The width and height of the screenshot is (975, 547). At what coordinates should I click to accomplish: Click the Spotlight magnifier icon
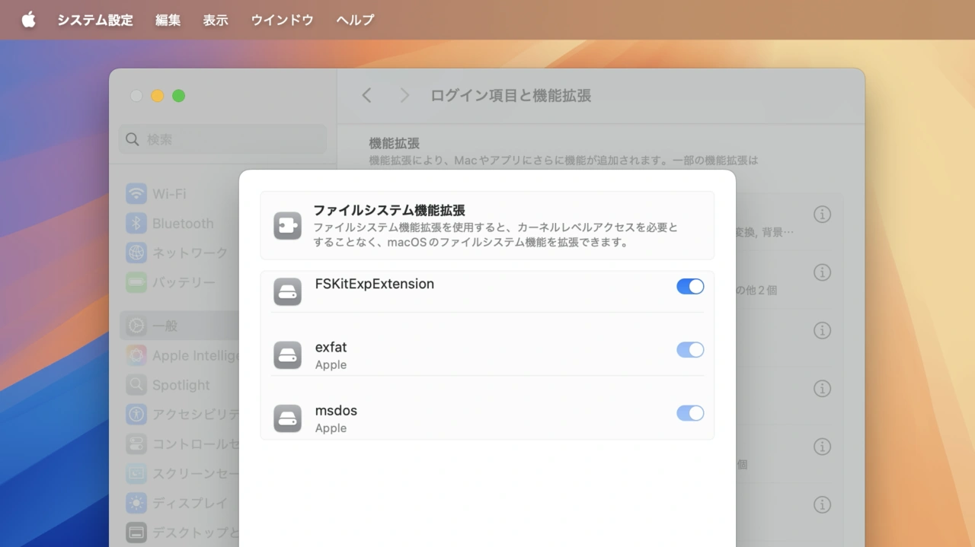pos(136,385)
